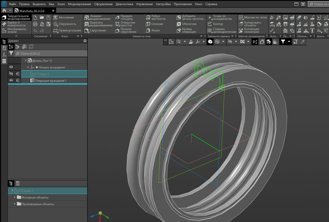
Task: Select the Прямоугольник rectangle tool
Action: (67, 31)
